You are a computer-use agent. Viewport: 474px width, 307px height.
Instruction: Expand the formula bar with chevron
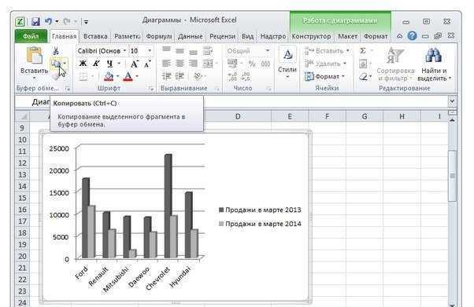pos(452,101)
